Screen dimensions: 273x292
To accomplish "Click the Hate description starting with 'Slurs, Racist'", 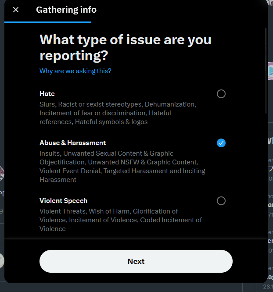I will click(x=118, y=113).
